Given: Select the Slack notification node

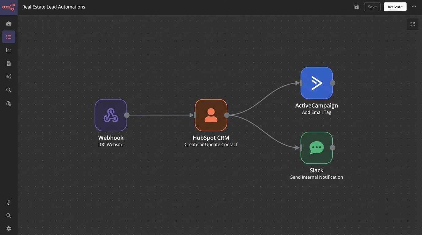Looking at the screenshot, I should pos(316,148).
